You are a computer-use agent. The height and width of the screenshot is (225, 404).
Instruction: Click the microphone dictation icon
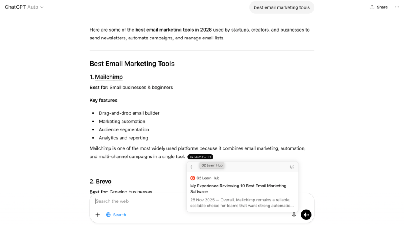pos(294,215)
